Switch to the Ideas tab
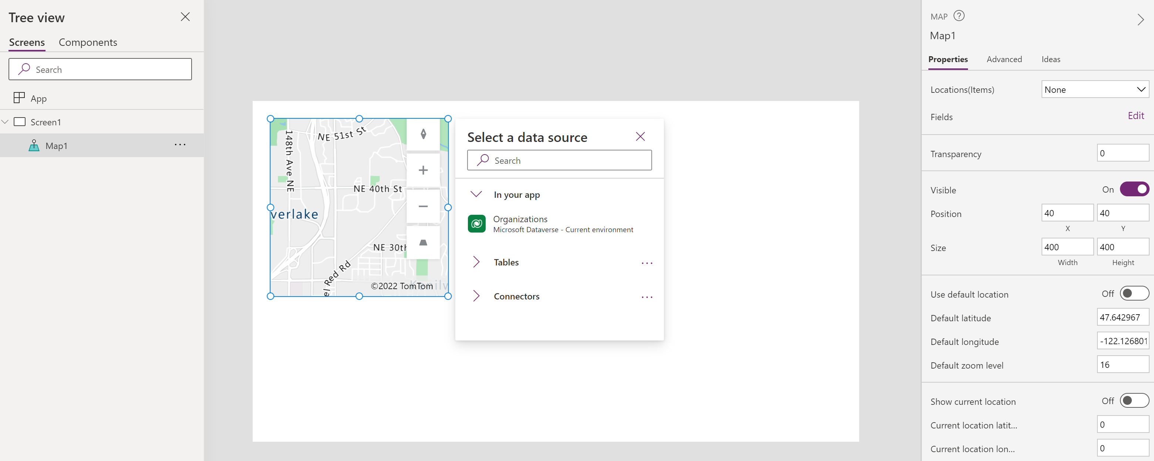Viewport: 1154px width, 461px height. pyautogui.click(x=1049, y=59)
